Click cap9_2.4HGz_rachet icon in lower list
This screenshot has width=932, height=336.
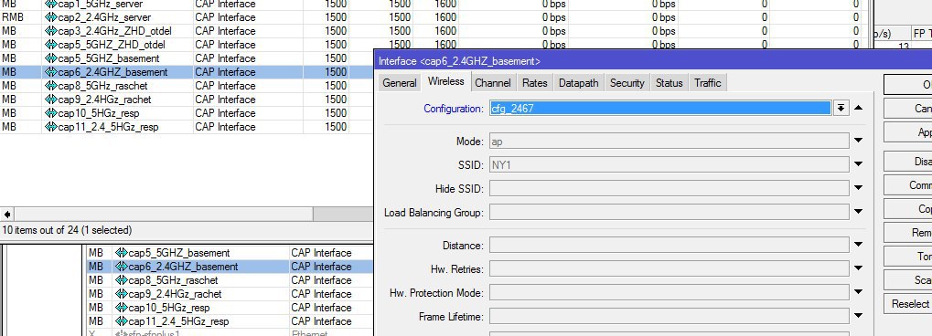click(122, 294)
